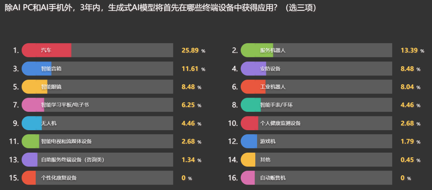Select the 智能电视和流媒体设备 label
The width and height of the screenshot is (432, 190).
tap(66, 141)
